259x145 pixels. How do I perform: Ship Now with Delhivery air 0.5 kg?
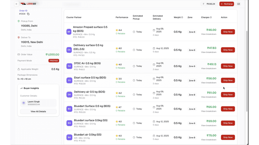[228, 95]
